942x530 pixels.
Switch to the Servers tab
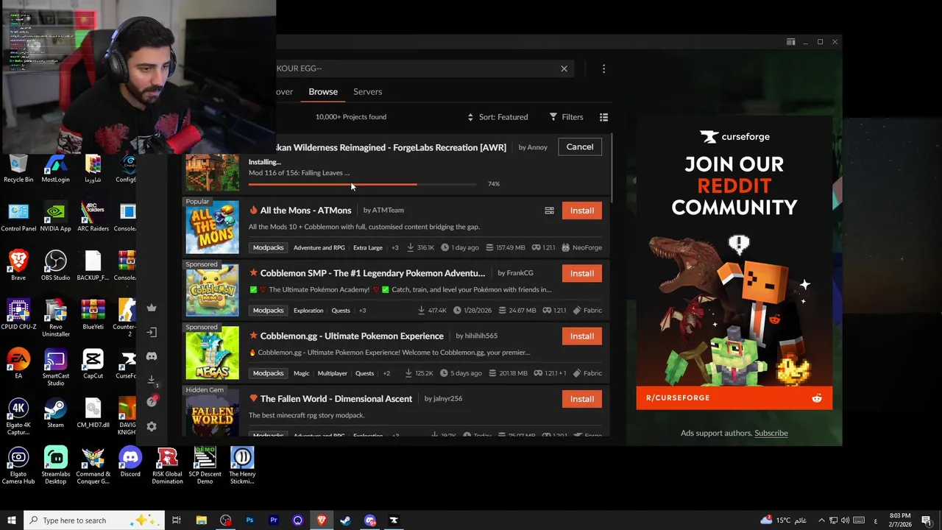(367, 92)
